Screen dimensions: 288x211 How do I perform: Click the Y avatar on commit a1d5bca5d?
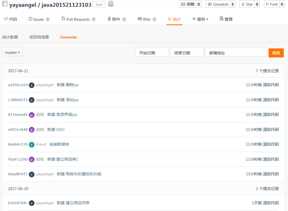tap(32, 85)
